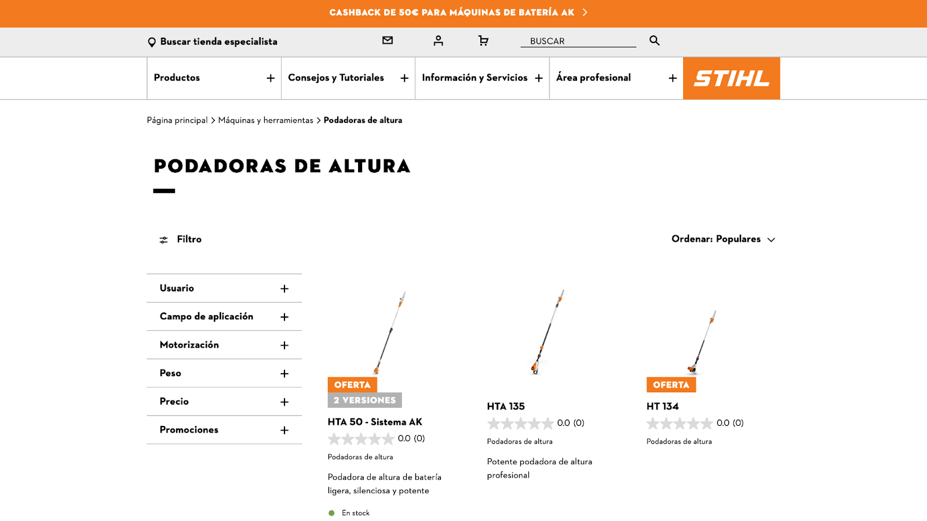The image size is (927, 521).
Task: Open the HT 134 product image
Action: [702, 342]
